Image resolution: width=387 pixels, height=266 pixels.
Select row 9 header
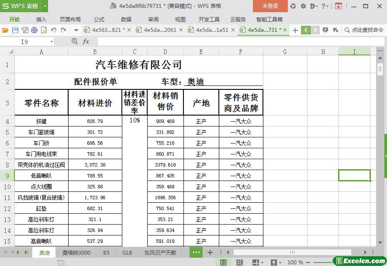7,176
